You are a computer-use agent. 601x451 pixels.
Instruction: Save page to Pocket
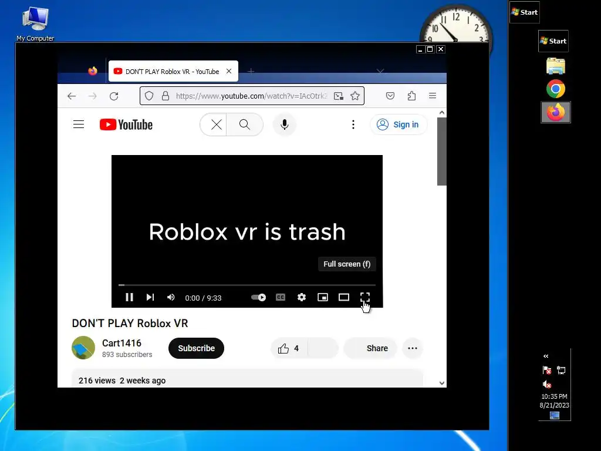point(390,96)
